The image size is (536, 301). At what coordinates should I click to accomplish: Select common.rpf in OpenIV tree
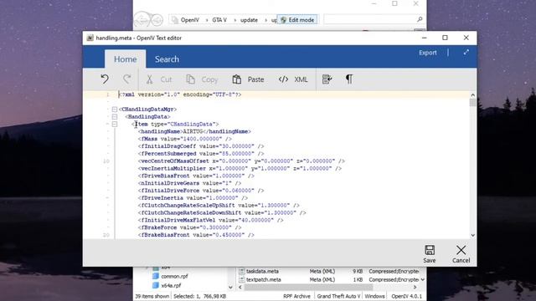174,276
